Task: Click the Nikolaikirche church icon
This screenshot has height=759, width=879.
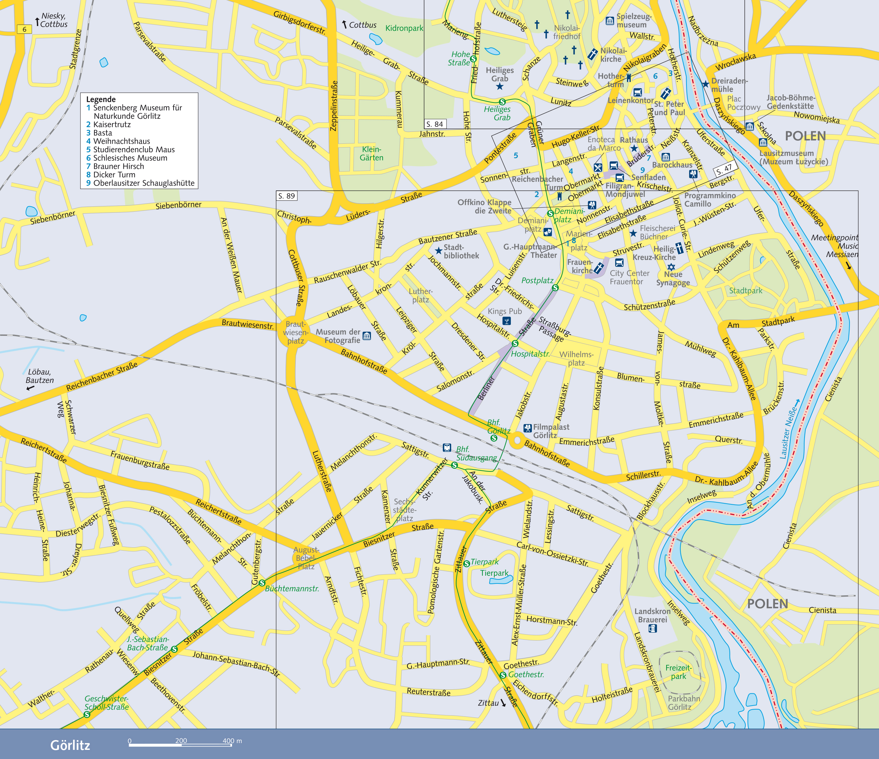Action: pyautogui.click(x=592, y=54)
